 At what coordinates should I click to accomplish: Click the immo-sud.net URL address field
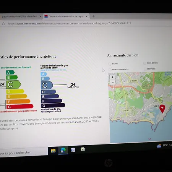[69, 23]
